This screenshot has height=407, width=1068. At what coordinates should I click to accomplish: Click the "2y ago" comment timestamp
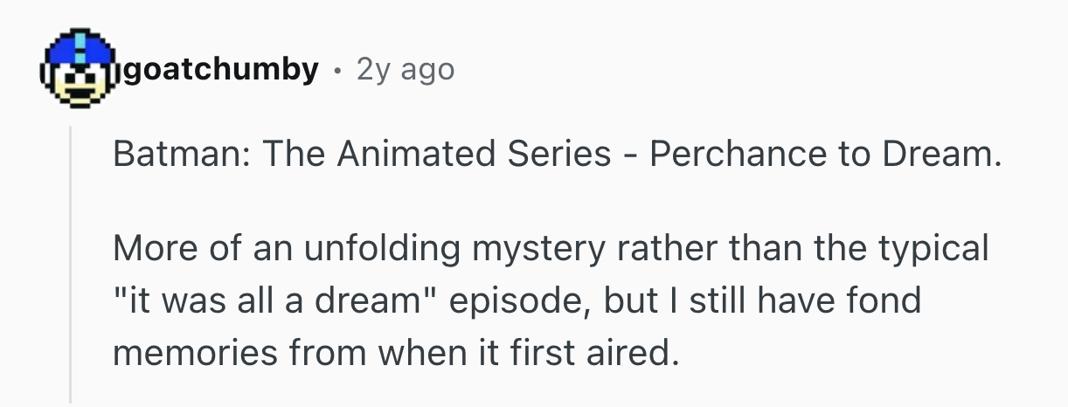pyautogui.click(x=406, y=70)
